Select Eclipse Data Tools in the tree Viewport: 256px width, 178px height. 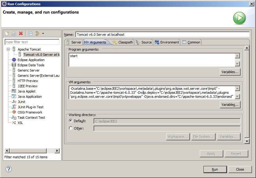pyautogui.click(x=31, y=65)
